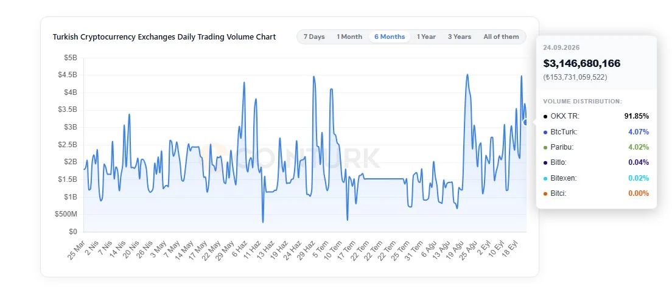
Task: Click the BtcTurk 4.07% percentage
Action: (639, 132)
